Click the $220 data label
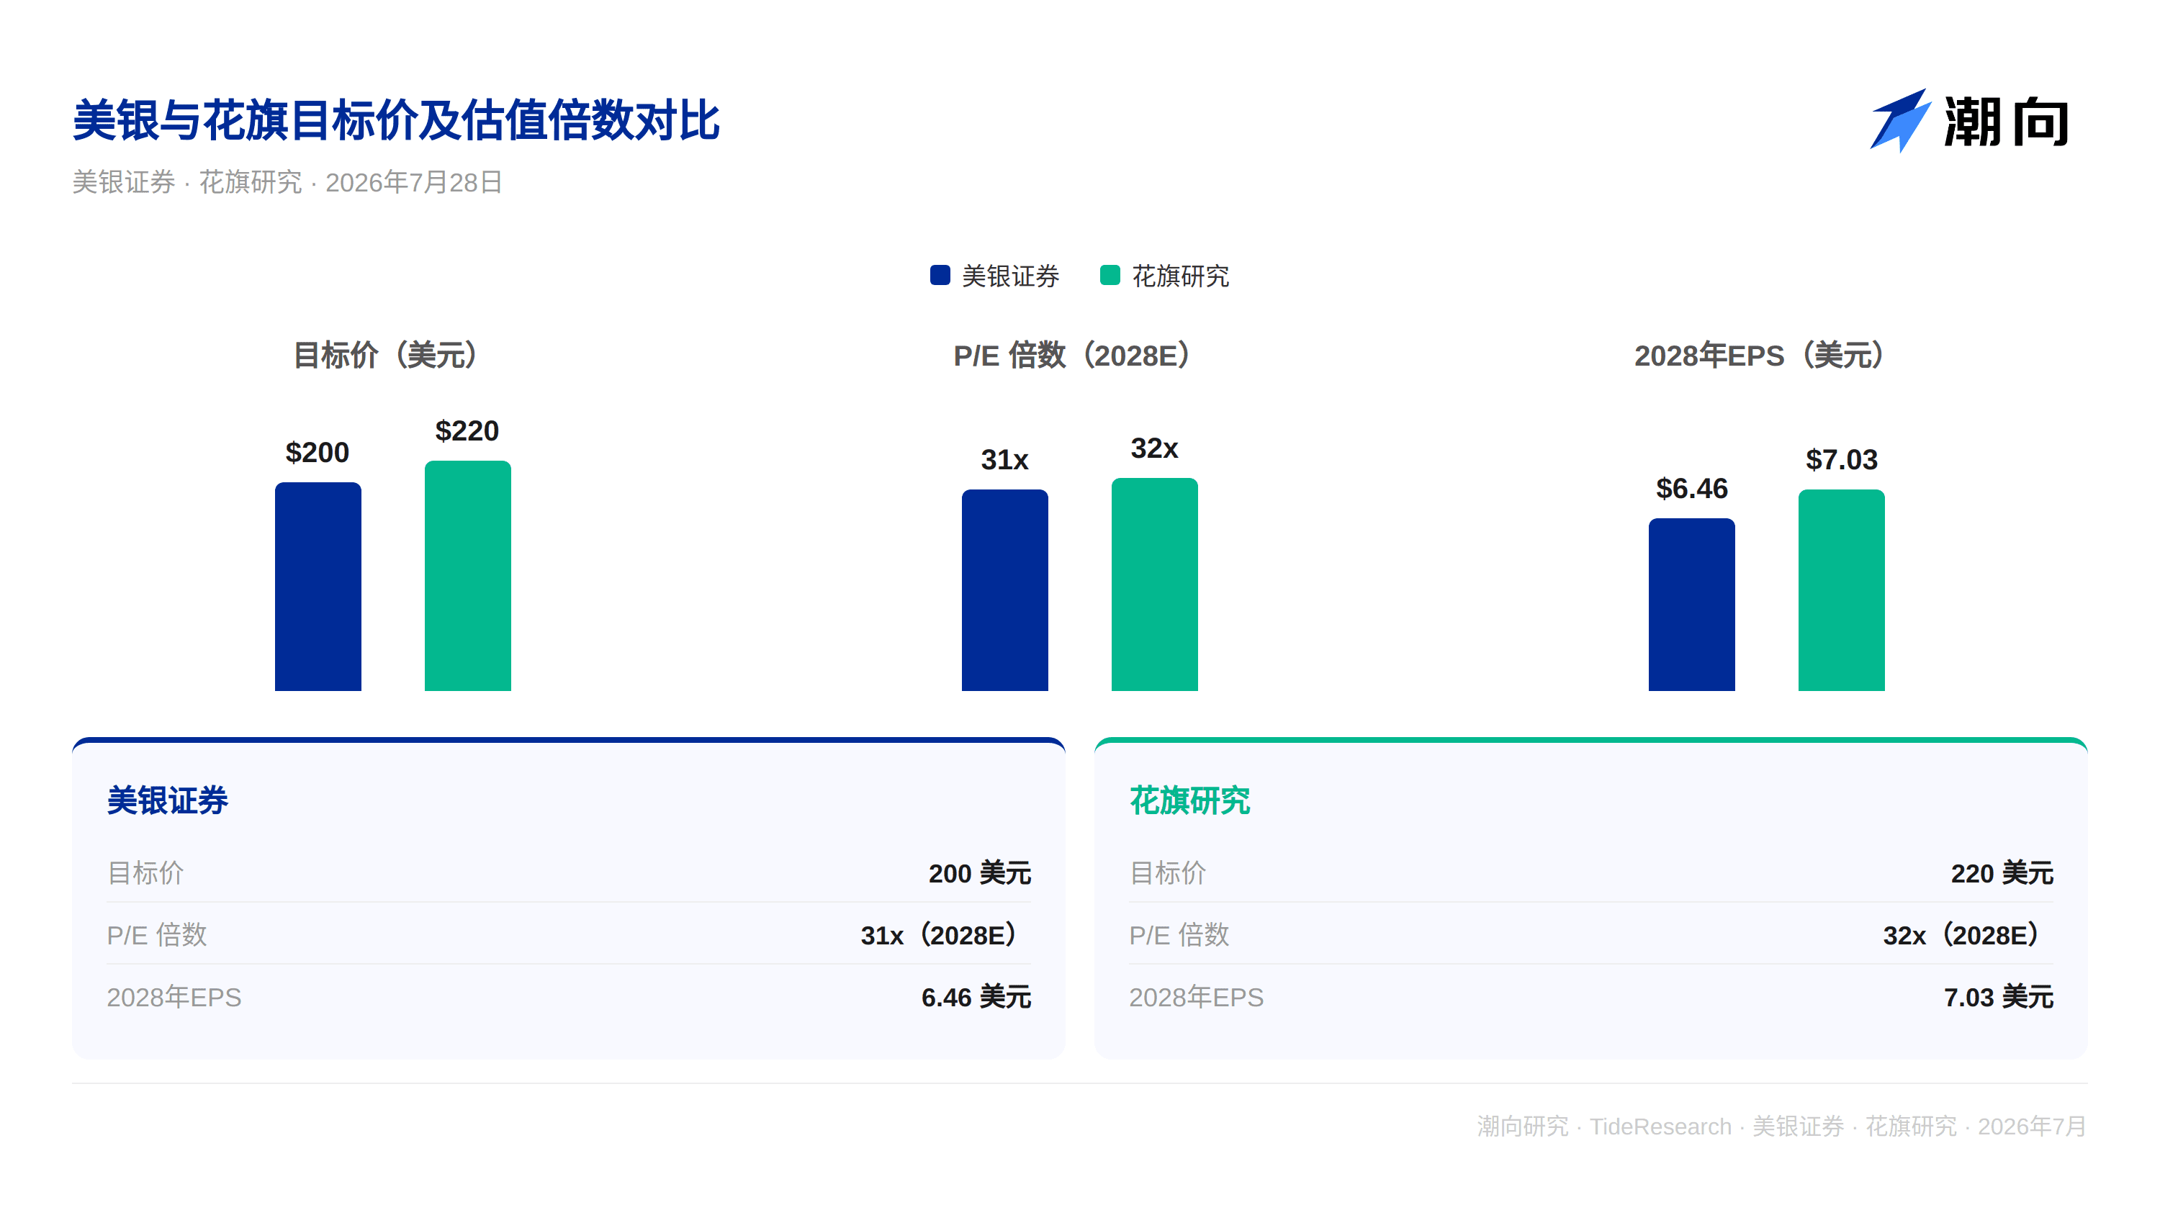Viewport: 2160px width, 1228px height. [467, 431]
